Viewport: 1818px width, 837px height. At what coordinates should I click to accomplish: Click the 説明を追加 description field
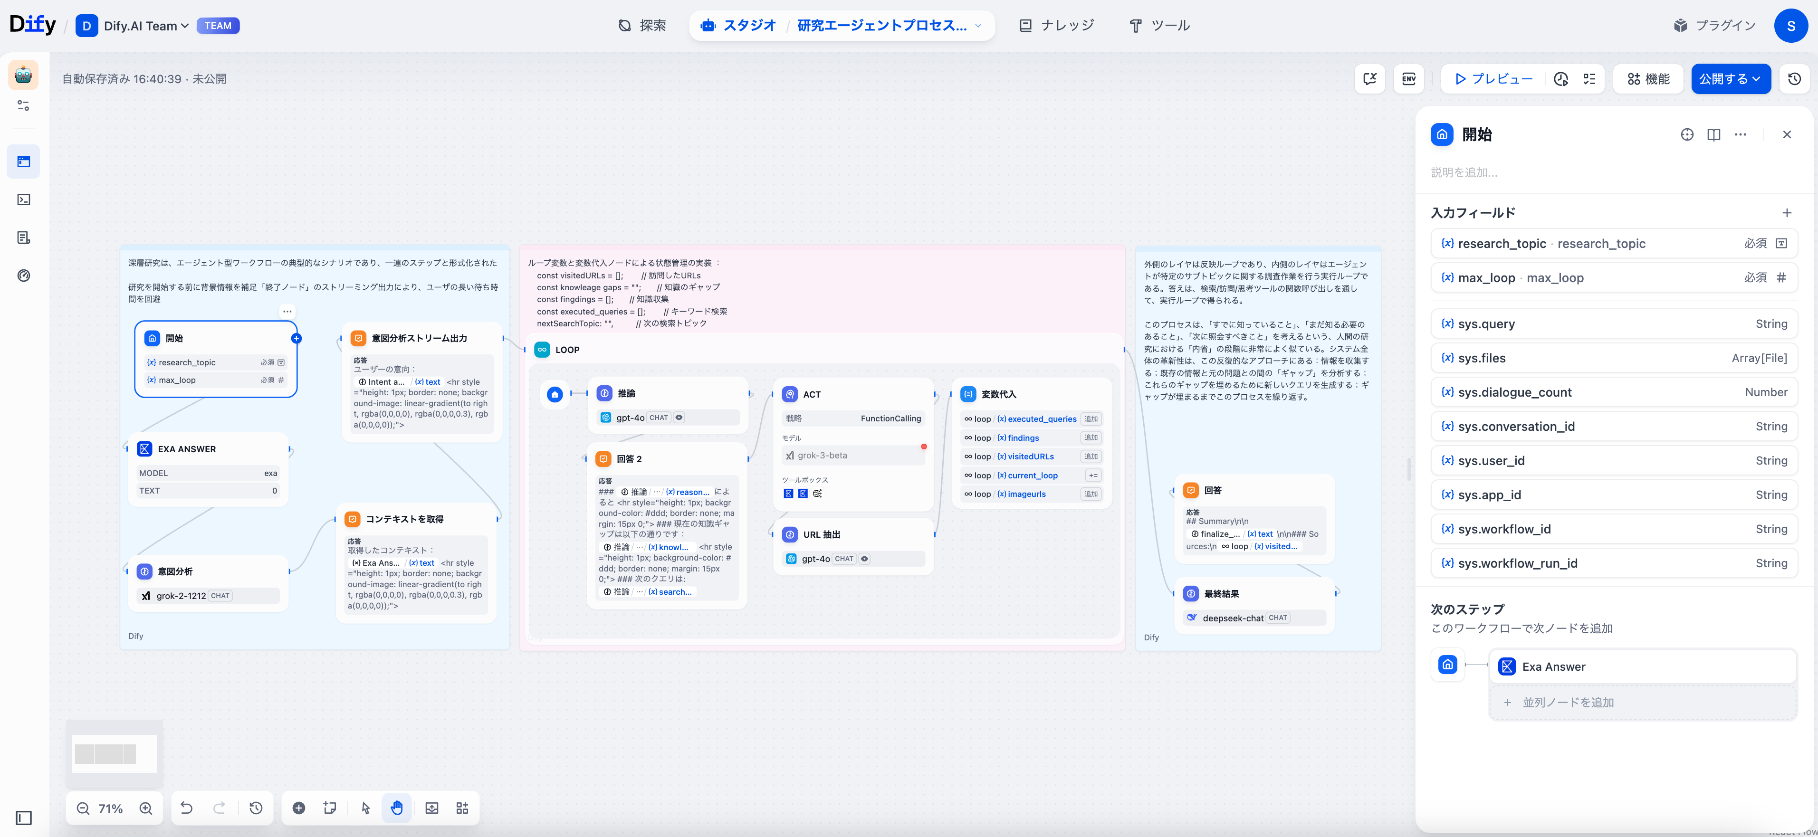(1464, 173)
